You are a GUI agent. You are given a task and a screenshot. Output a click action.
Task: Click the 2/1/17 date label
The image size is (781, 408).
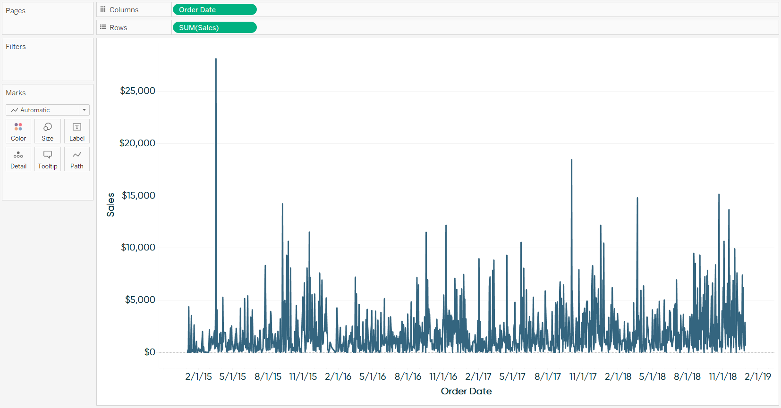click(478, 376)
